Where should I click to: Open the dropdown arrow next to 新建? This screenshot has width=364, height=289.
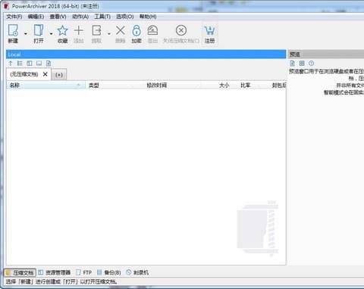click(x=26, y=33)
